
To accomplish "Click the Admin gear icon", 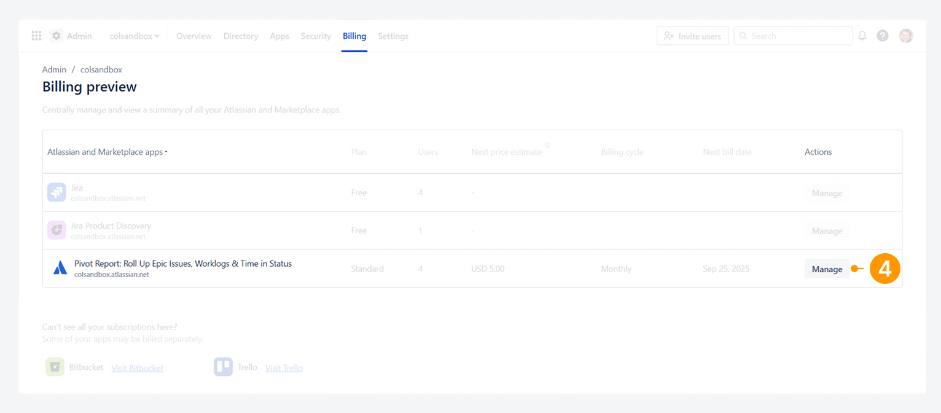I will (57, 36).
